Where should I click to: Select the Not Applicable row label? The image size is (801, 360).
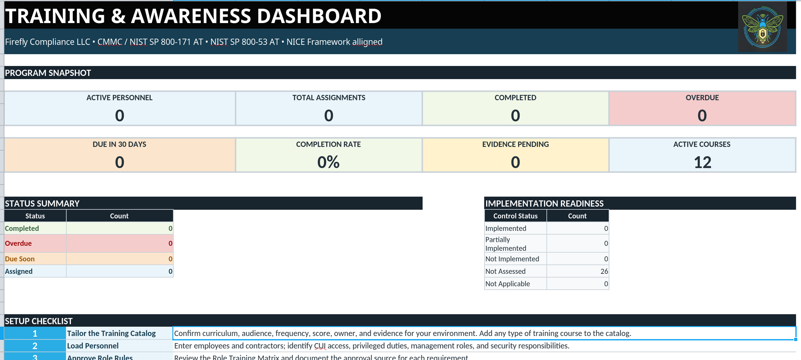516,284
